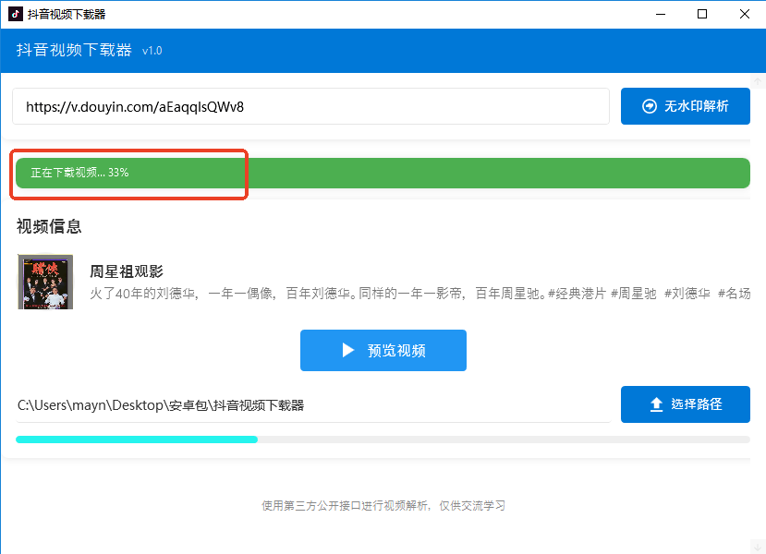Click the 选择路径 choose path button
This screenshot has height=554, width=766.
(685, 404)
